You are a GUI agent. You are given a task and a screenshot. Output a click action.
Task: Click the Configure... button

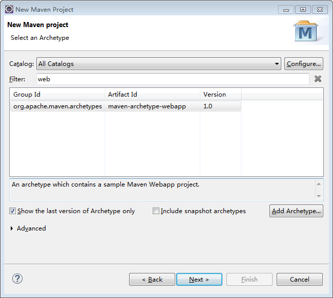click(304, 63)
